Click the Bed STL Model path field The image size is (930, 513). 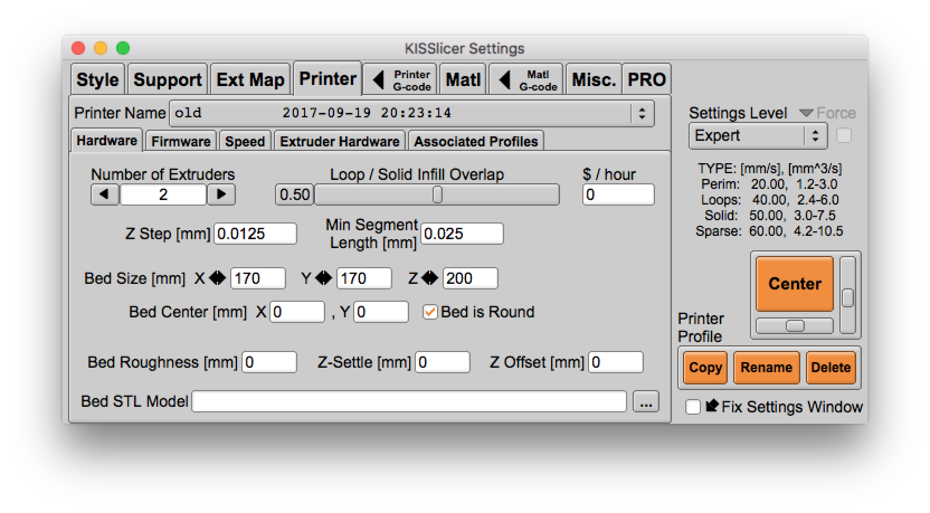point(409,402)
